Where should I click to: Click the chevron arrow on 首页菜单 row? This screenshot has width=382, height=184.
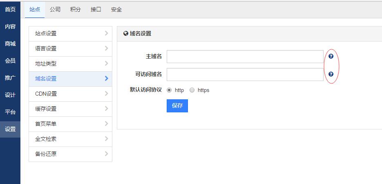click(x=106, y=124)
